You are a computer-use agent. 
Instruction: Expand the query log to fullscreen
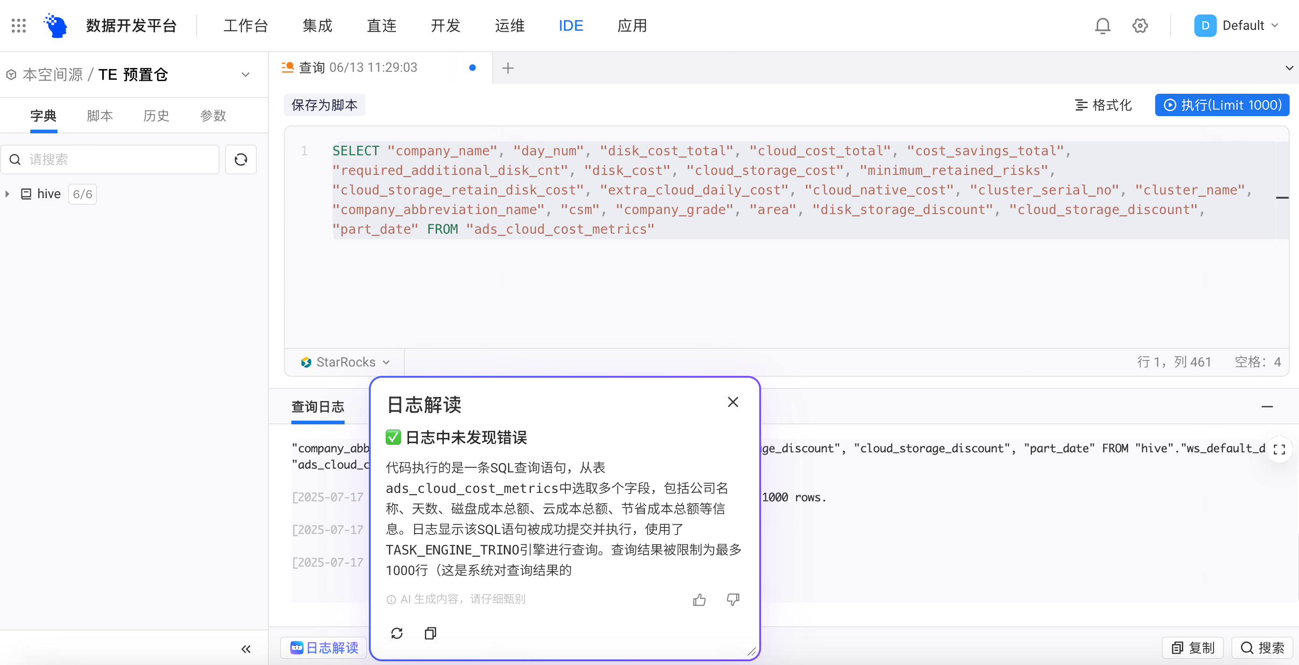click(x=1279, y=450)
